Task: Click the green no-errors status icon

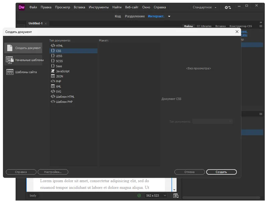Action: point(139,196)
